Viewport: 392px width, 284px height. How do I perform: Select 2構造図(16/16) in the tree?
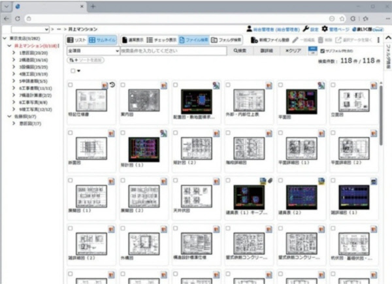(33, 60)
